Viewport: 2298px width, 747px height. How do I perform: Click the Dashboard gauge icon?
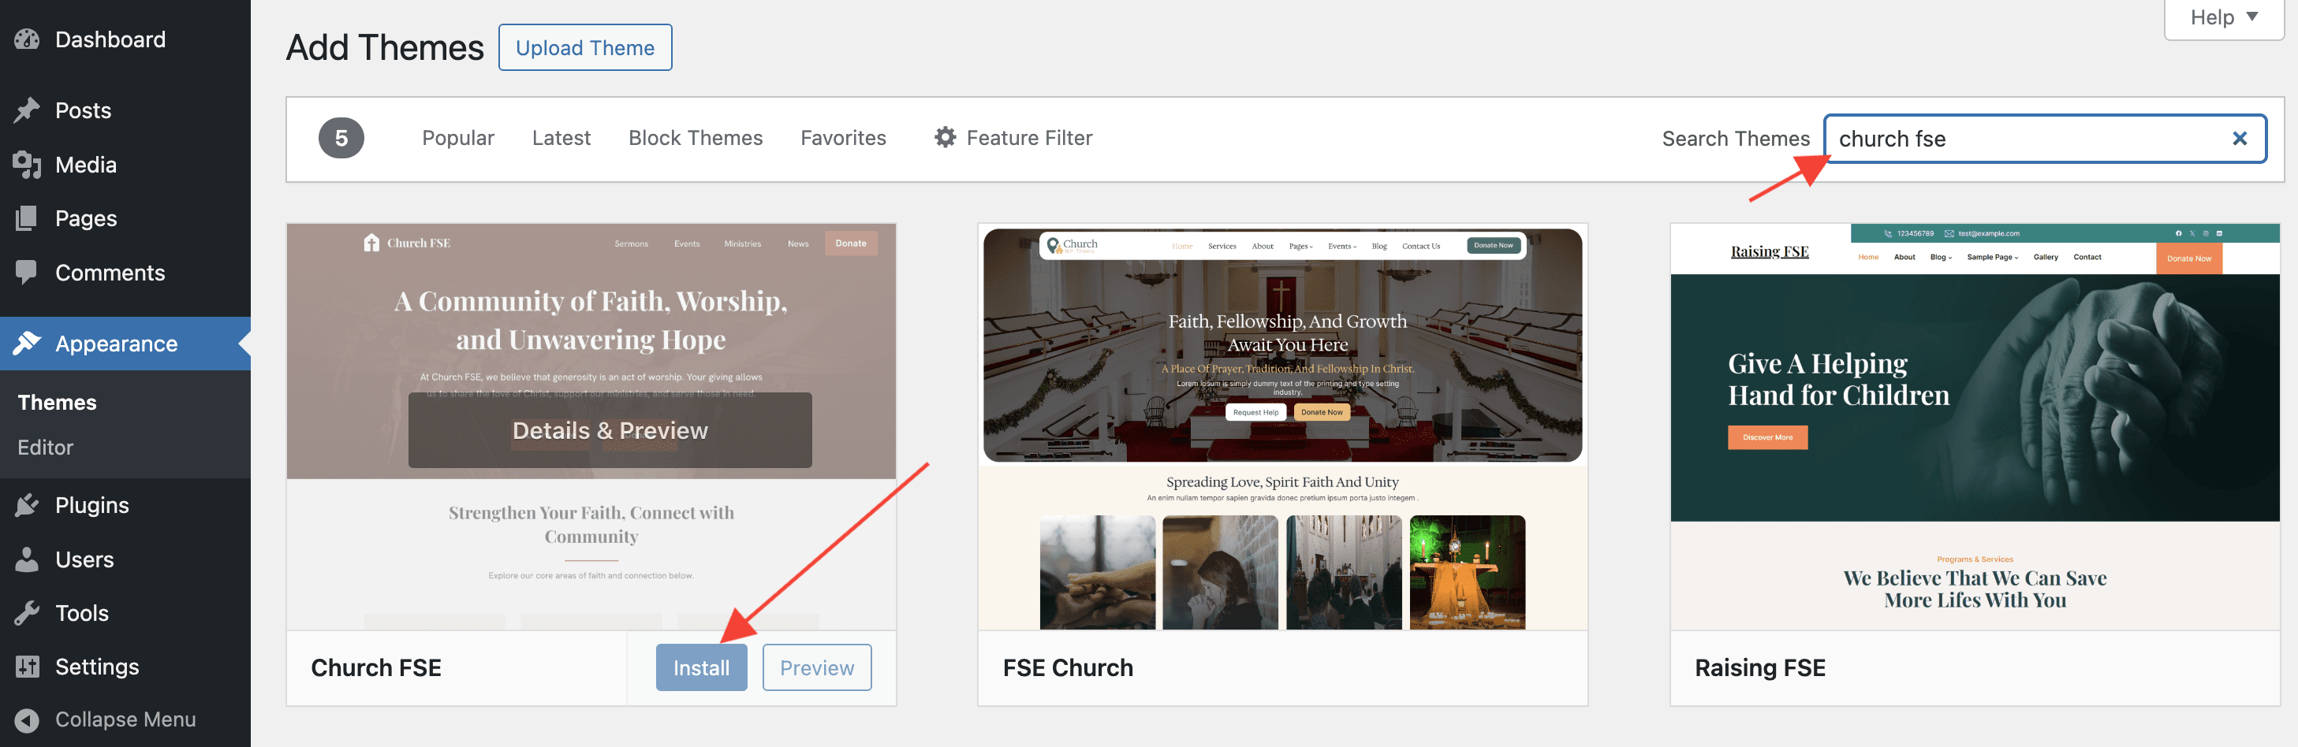27,39
